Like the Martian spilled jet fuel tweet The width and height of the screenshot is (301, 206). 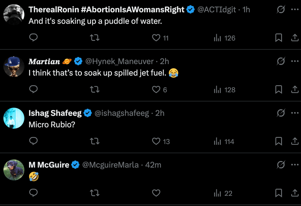[x=156, y=89]
